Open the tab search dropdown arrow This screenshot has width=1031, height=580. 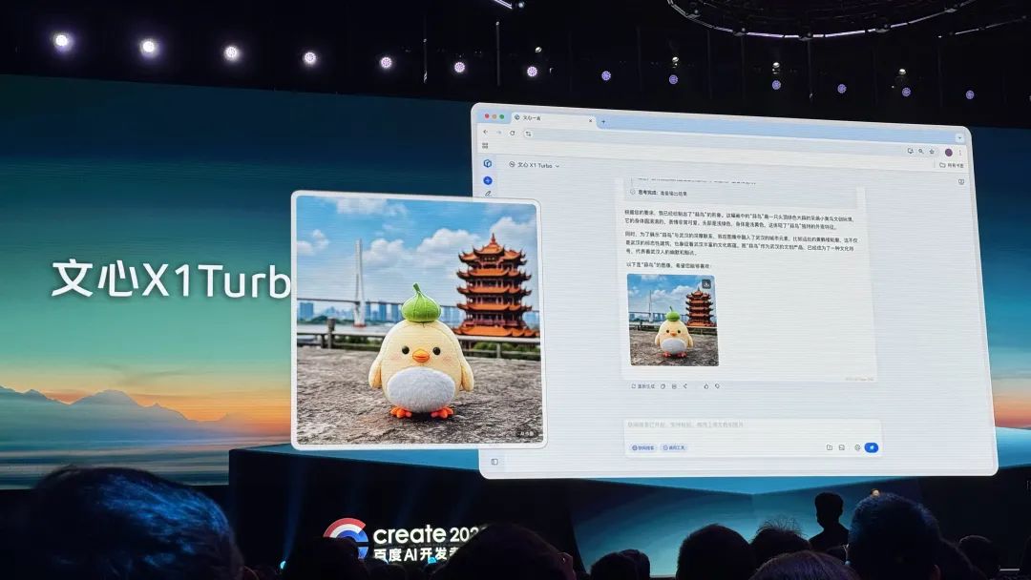(959, 138)
